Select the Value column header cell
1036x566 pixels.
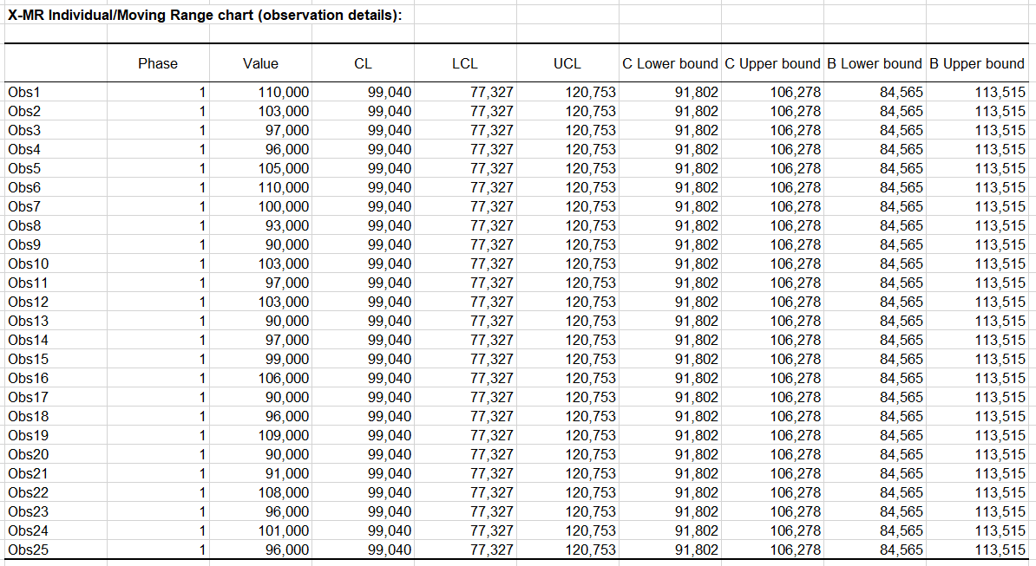pos(260,63)
